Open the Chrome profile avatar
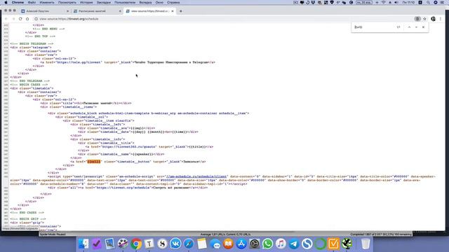This screenshot has height=252, width=449. (434, 19)
